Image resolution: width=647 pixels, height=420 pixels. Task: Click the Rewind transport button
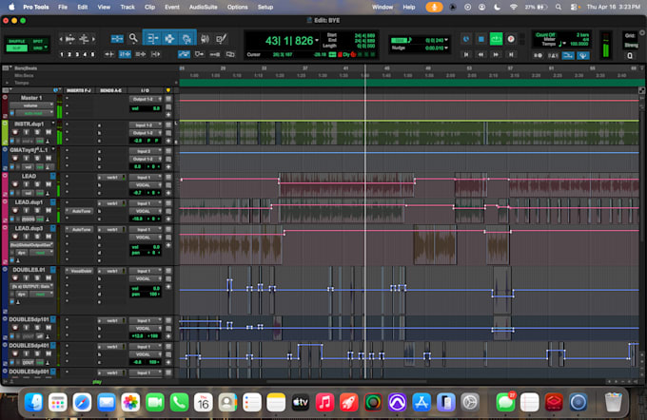click(480, 54)
